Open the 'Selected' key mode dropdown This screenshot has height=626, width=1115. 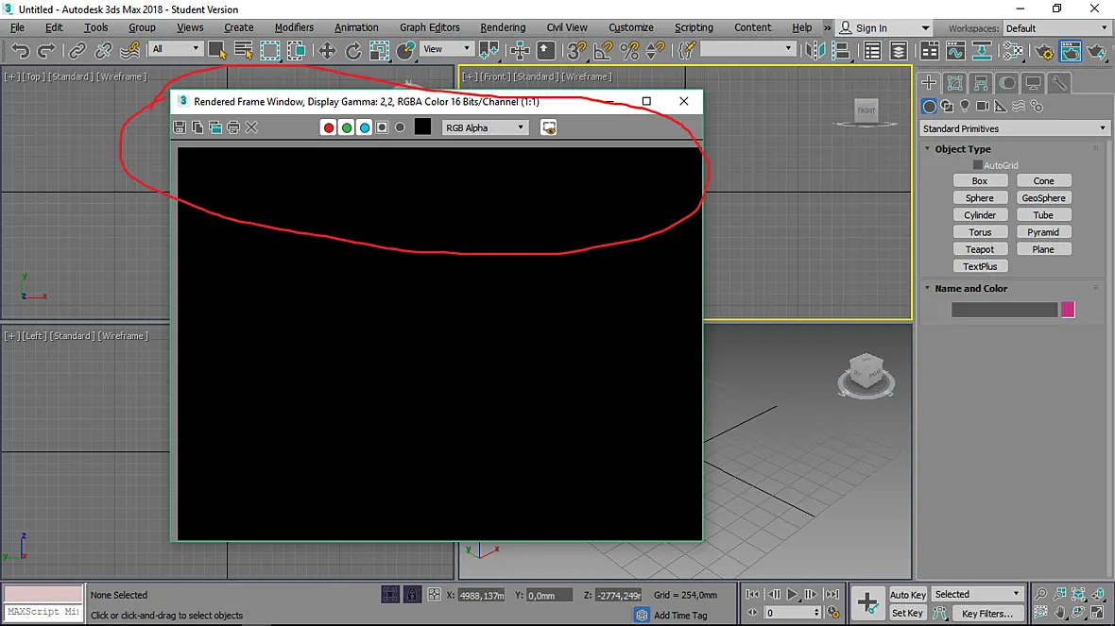pyautogui.click(x=978, y=594)
